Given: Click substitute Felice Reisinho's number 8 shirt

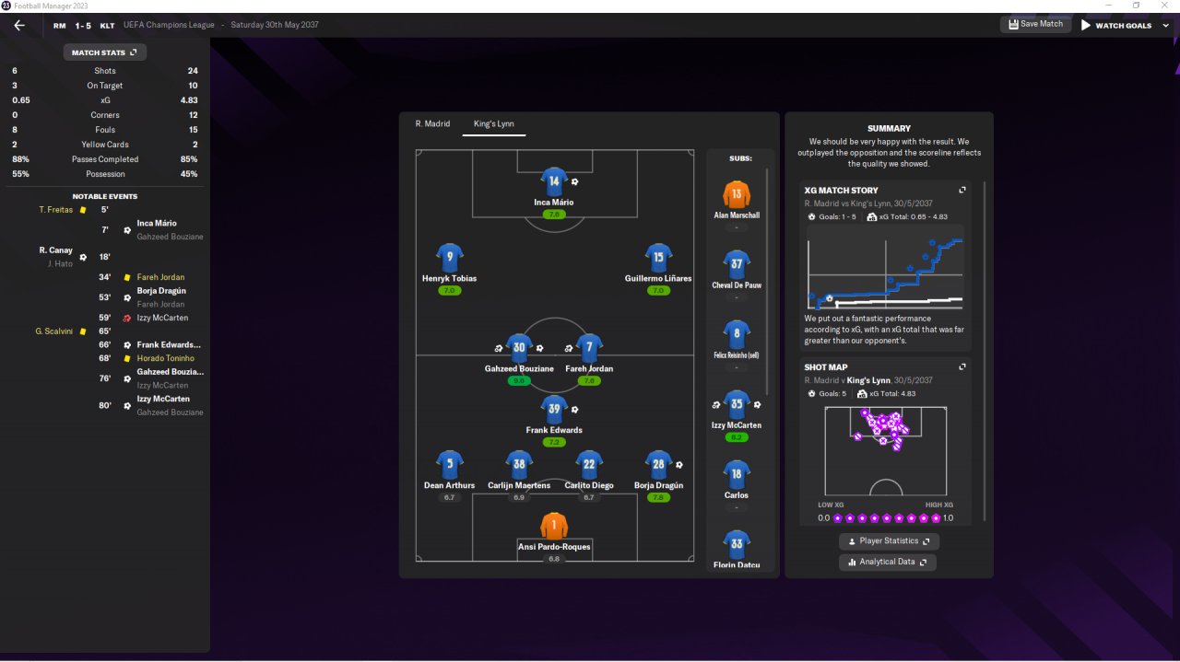Looking at the screenshot, I should coord(737,334).
